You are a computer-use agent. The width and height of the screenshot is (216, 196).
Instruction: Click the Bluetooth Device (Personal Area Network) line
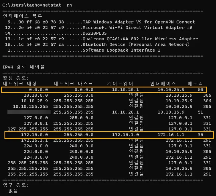pyautogui.click(x=136, y=44)
